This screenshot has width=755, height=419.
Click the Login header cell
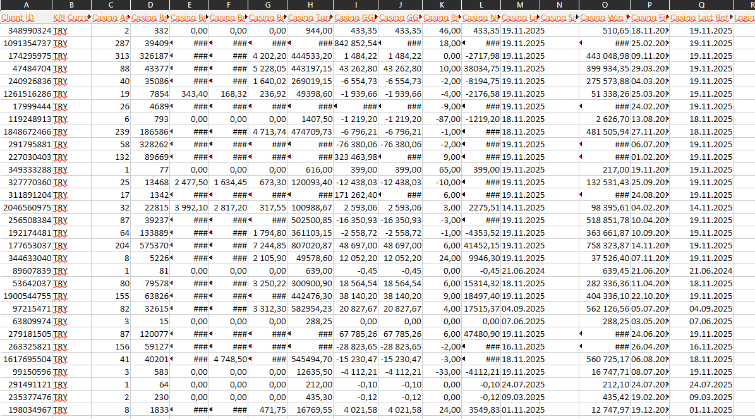coord(744,18)
